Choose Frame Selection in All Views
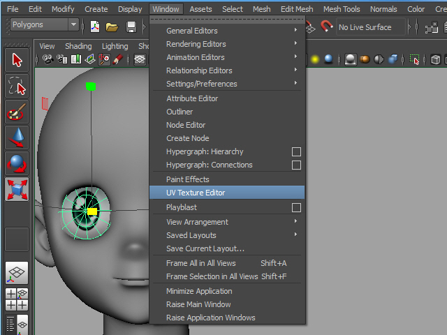 point(227,276)
